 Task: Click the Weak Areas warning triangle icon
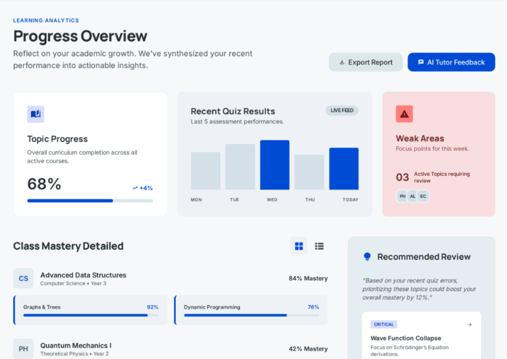click(x=404, y=114)
